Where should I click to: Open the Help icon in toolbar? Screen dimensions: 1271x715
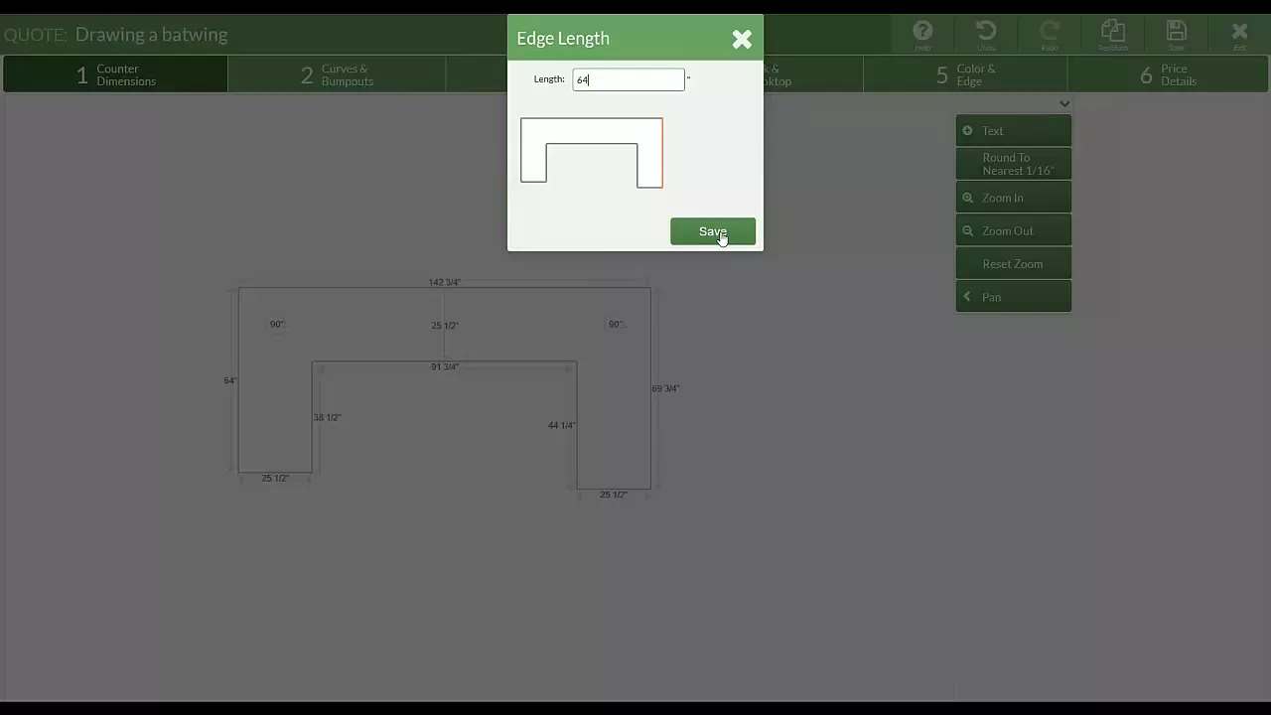(922, 35)
